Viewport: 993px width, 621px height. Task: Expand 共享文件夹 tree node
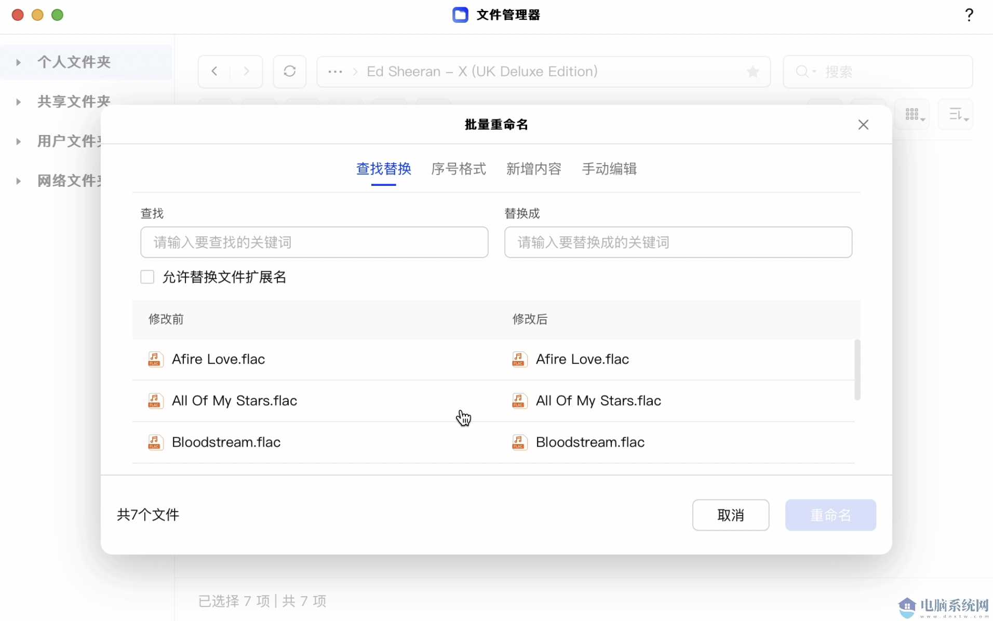pos(18,102)
